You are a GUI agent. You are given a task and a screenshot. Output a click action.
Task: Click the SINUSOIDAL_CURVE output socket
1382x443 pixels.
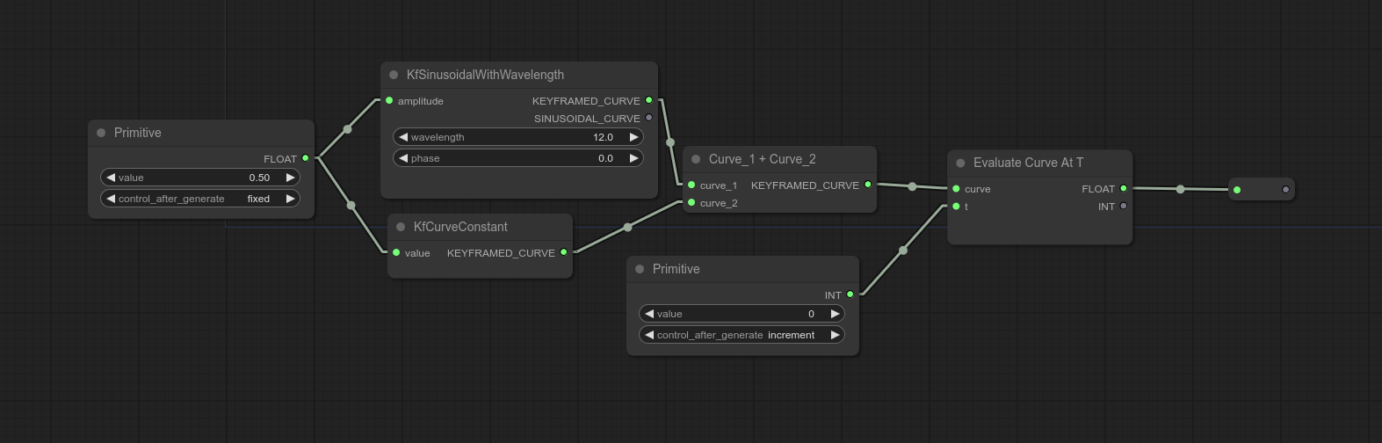(649, 118)
